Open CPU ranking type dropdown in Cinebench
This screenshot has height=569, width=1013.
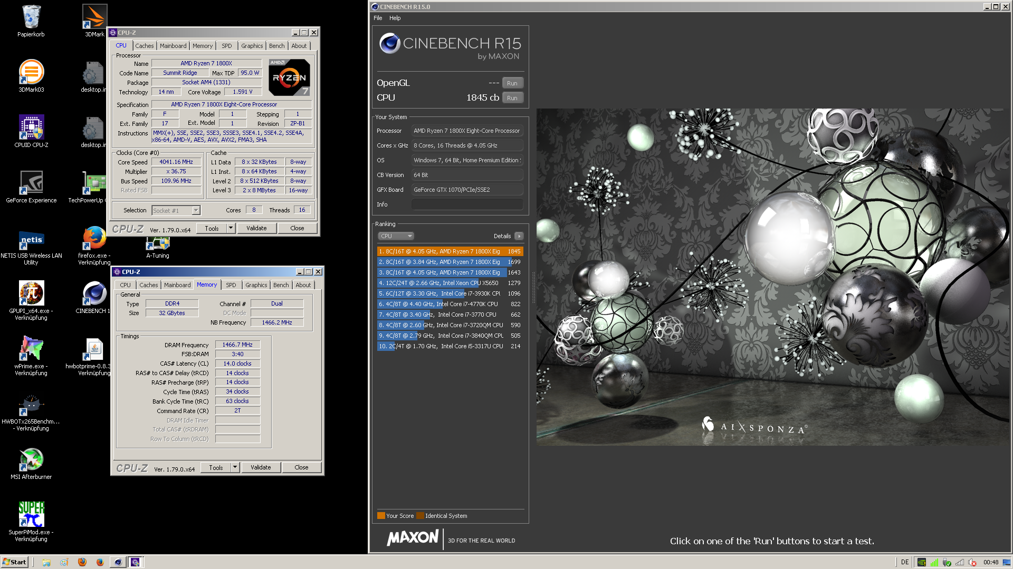(396, 236)
